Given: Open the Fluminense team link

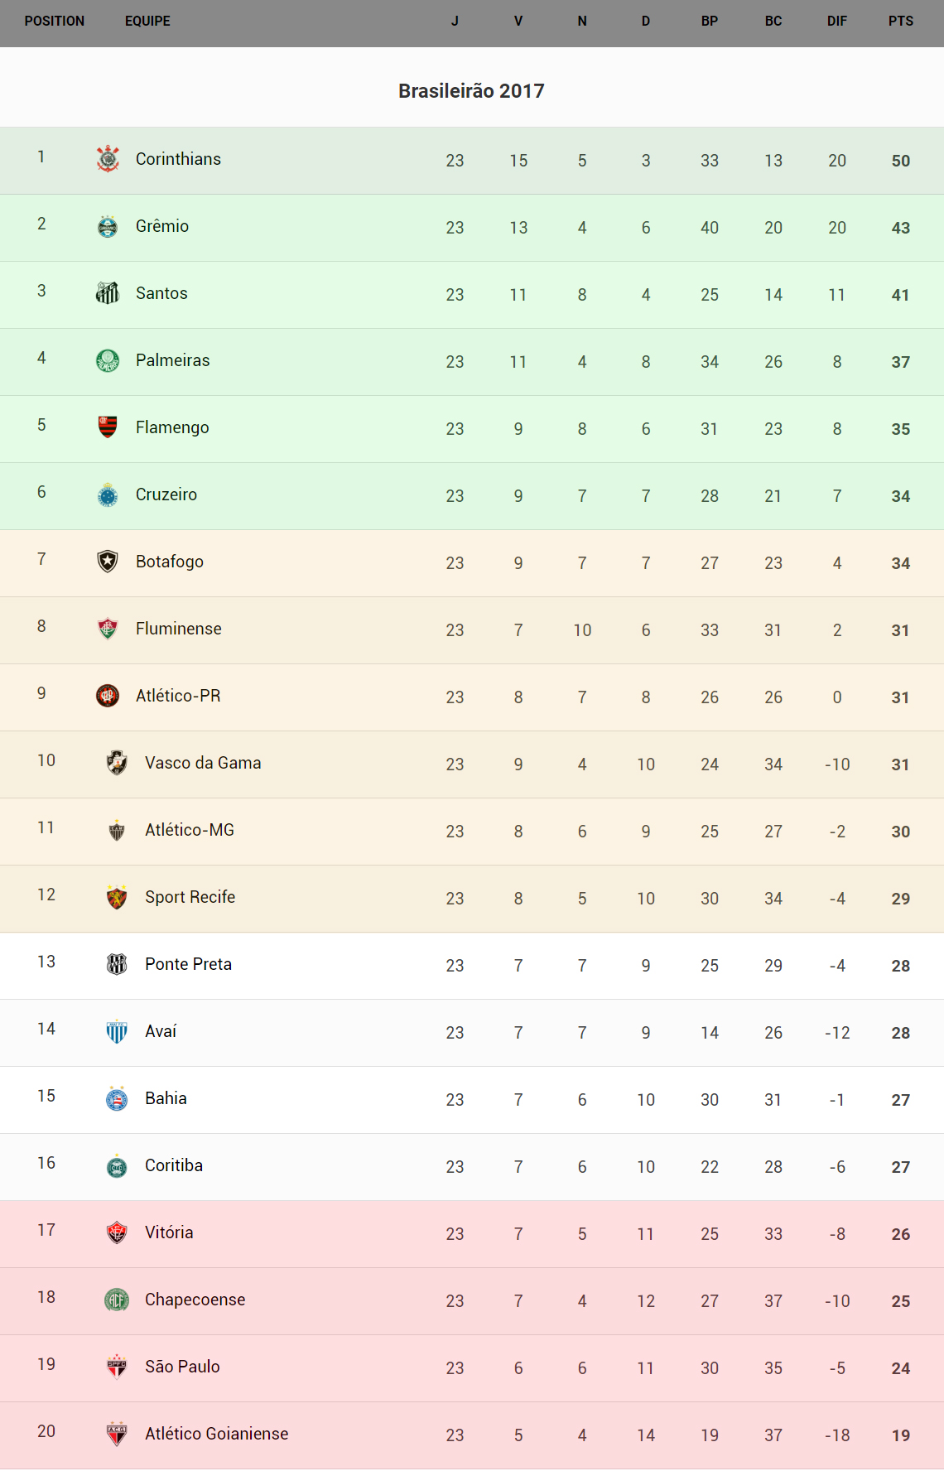Looking at the screenshot, I should pos(179,629).
